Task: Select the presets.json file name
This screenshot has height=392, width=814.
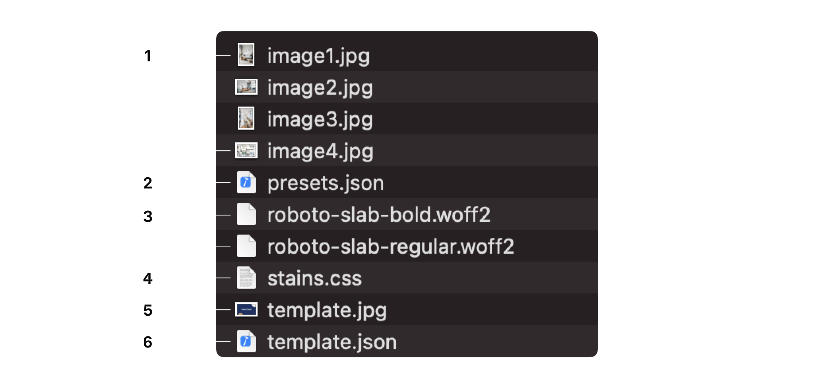Action: (326, 183)
